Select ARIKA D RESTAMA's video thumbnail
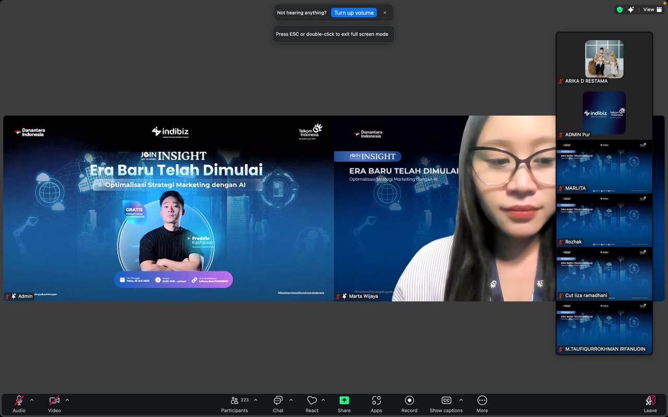The height and width of the screenshot is (417, 668). click(604, 59)
